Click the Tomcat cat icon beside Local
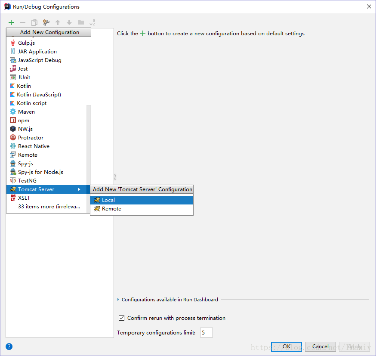The width and height of the screenshot is (376, 356). tap(97, 200)
